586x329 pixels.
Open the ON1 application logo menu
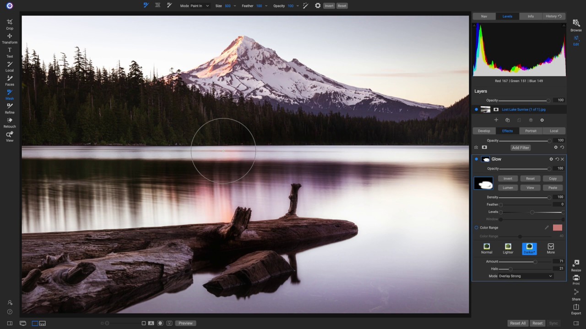coord(10,6)
